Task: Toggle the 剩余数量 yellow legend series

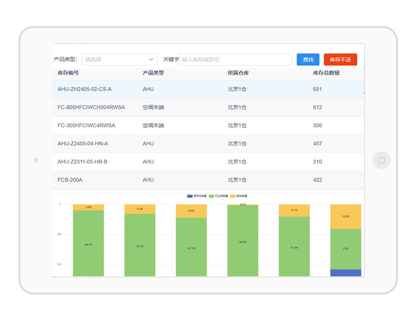Action: click(x=233, y=196)
